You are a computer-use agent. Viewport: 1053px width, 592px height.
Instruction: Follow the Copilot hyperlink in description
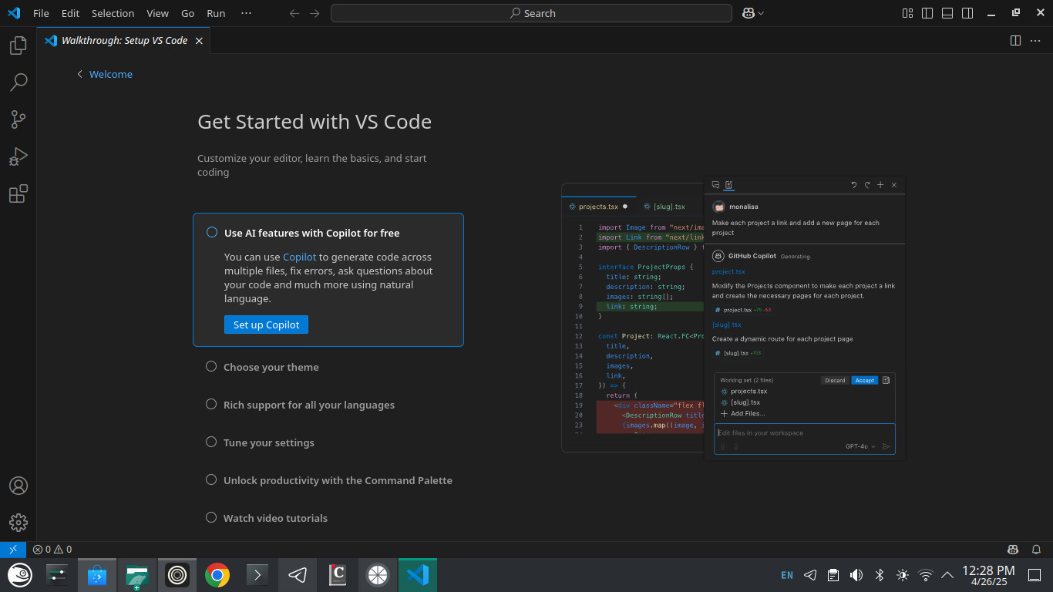(x=299, y=257)
